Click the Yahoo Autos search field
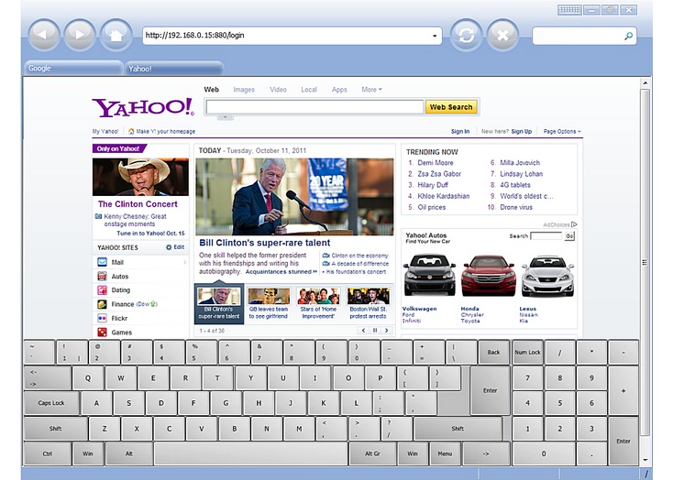The image size is (673, 480). click(546, 236)
